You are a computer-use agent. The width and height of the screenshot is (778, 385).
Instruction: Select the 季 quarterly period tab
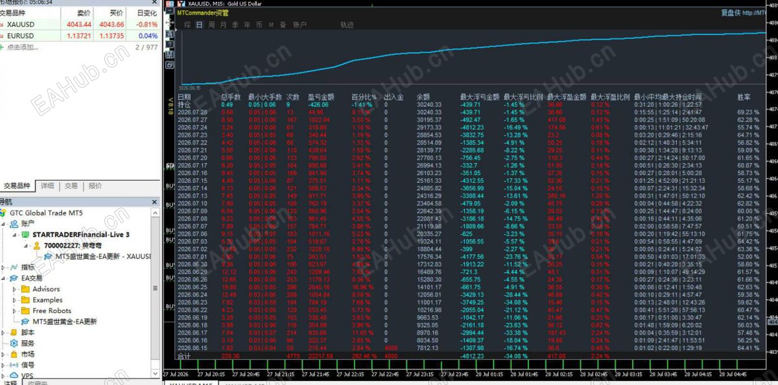pos(235,25)
